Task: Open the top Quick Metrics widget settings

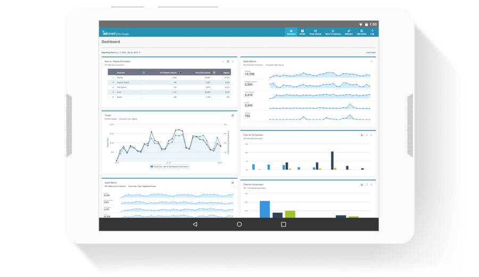Action: (371, 61)
